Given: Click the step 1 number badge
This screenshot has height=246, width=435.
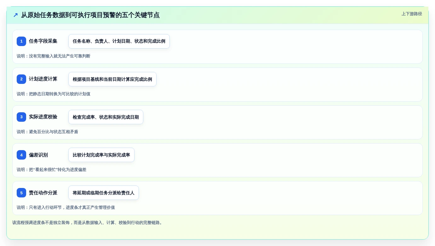Looking at the screenshot, I should point(21,41).
